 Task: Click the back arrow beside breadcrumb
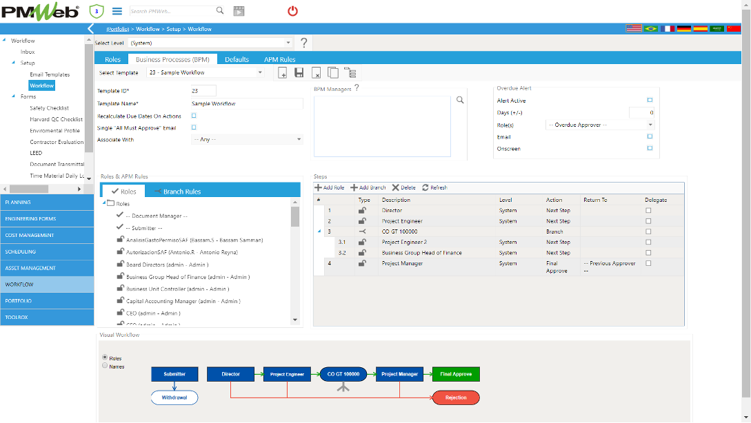tap(90, 29)
